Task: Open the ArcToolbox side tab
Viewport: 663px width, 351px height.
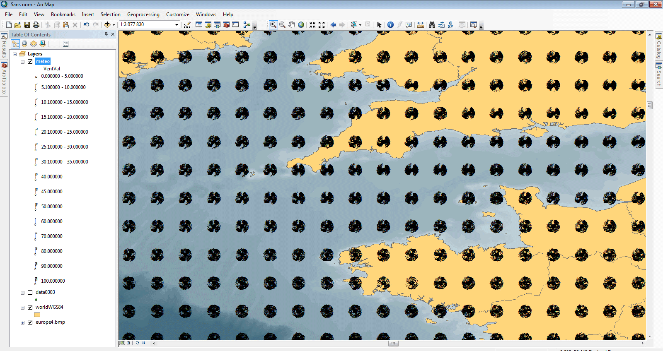Action: coord(4,79)
